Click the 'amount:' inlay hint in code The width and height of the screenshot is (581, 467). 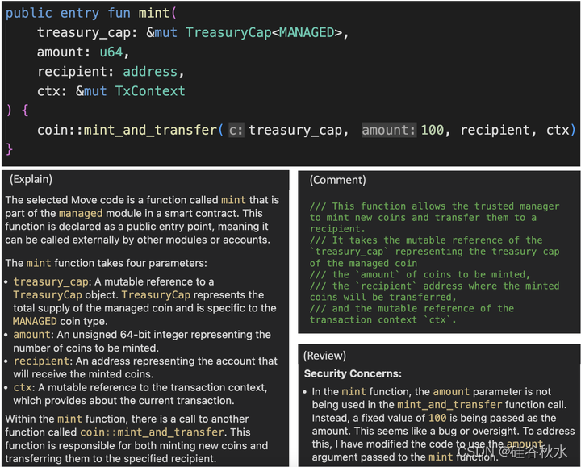pyautogui.click(x=389, y=131)
